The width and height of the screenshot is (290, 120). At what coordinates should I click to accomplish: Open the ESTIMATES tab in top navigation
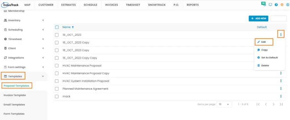69,5
